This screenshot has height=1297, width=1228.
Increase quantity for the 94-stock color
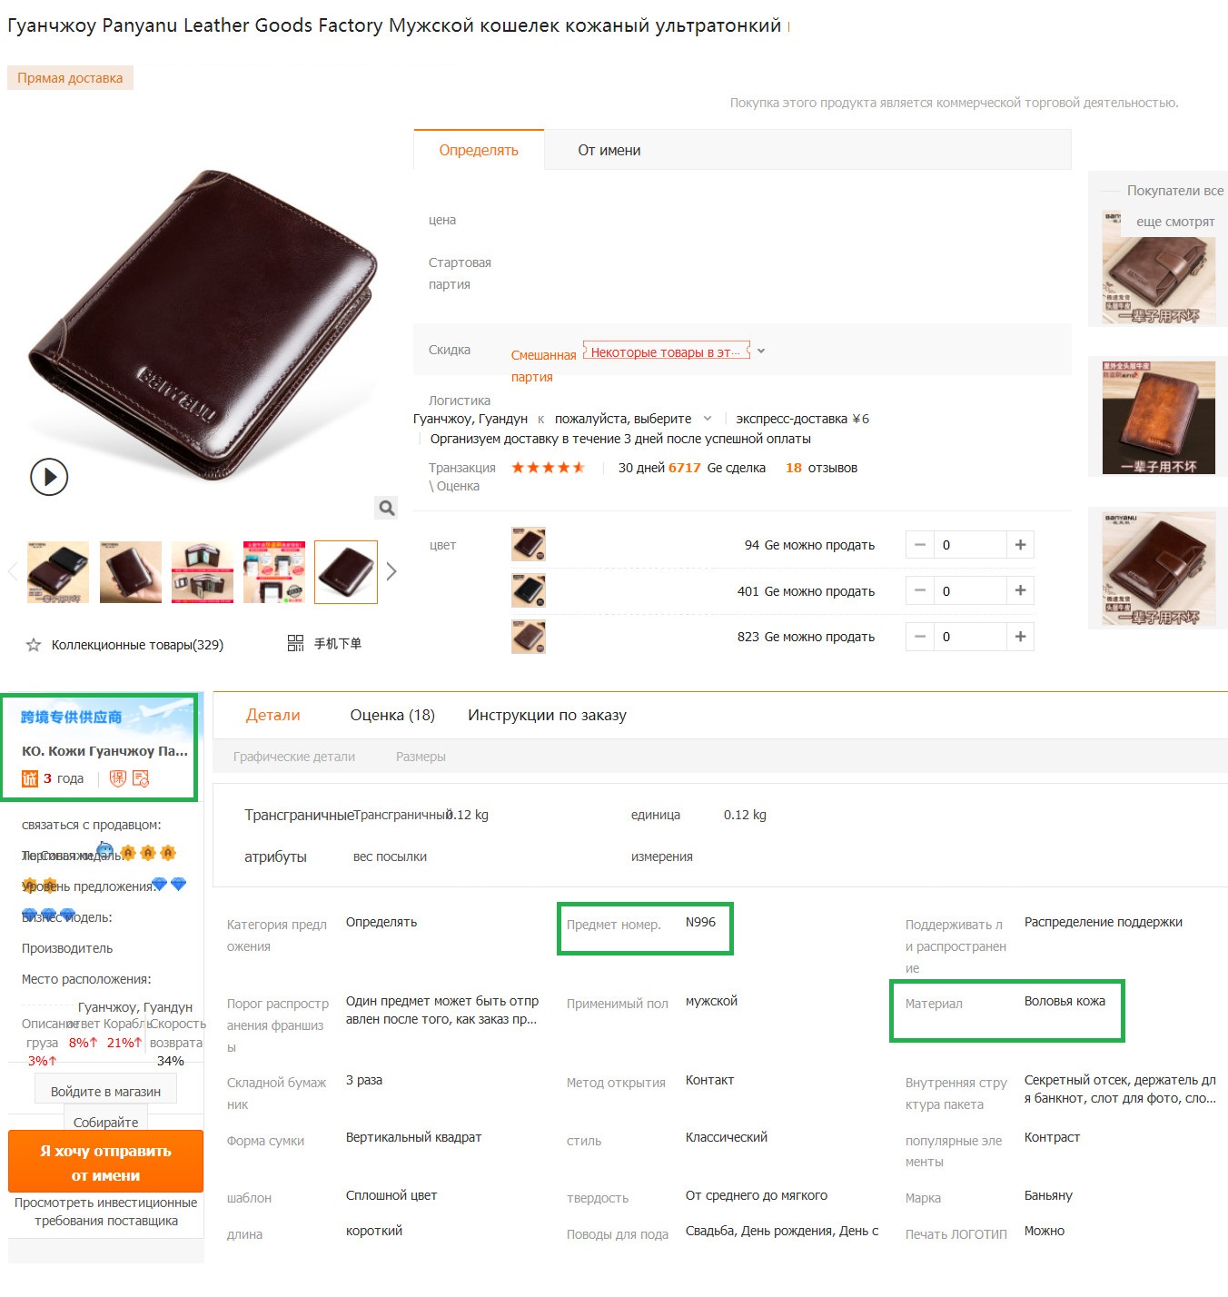tap(1020, 545)
